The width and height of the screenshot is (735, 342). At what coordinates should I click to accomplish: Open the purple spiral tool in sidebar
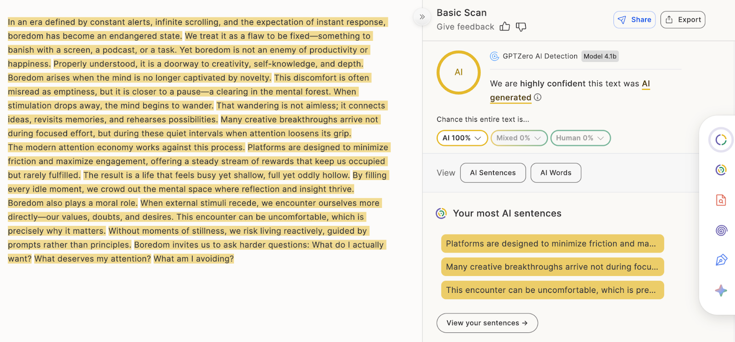(x=721, y=230)
